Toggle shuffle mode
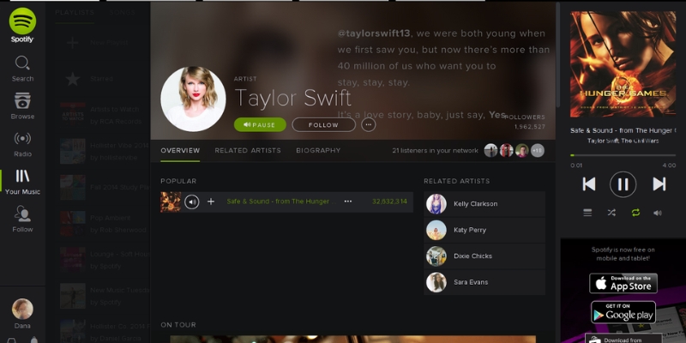This screenshot has width=686, height=343. (611, 213)
